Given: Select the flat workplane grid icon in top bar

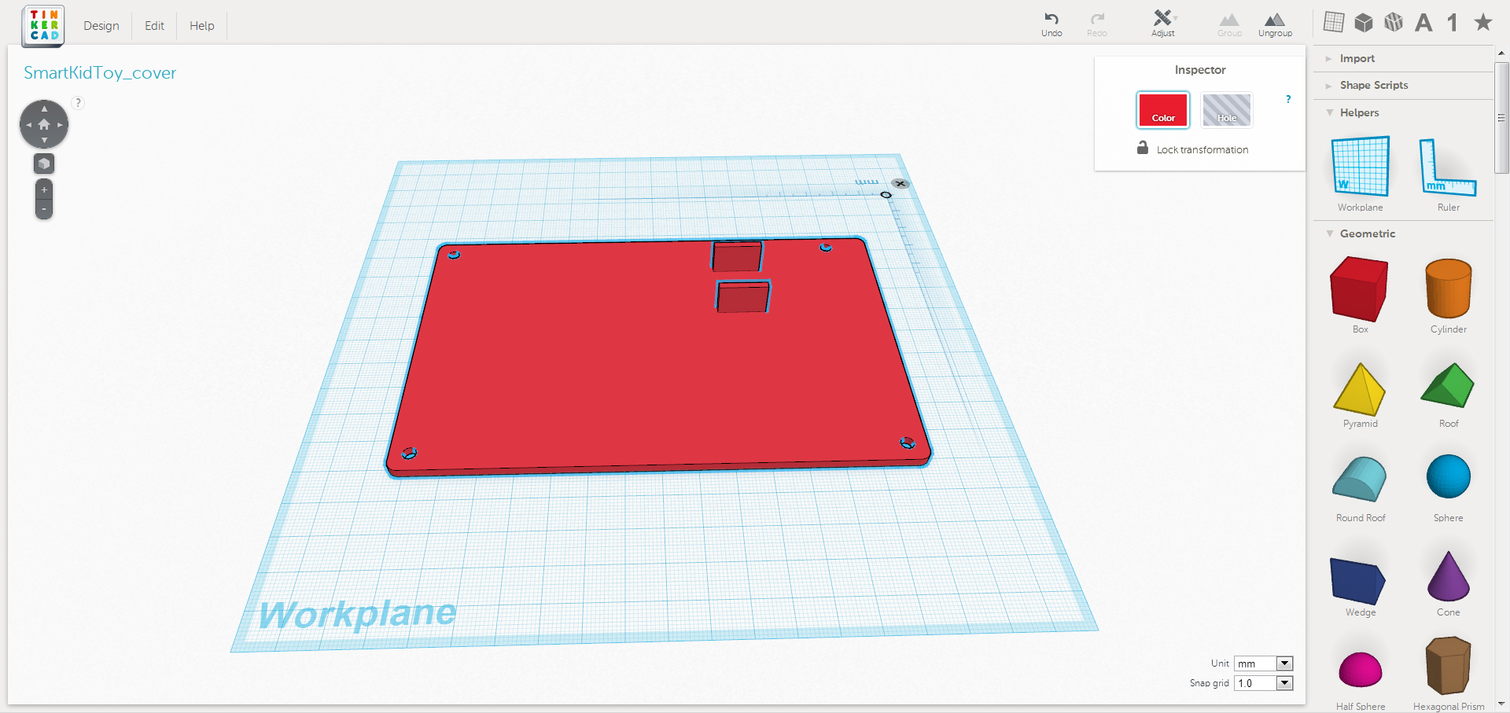Looking at the screenshot, I should [1334, 22].
